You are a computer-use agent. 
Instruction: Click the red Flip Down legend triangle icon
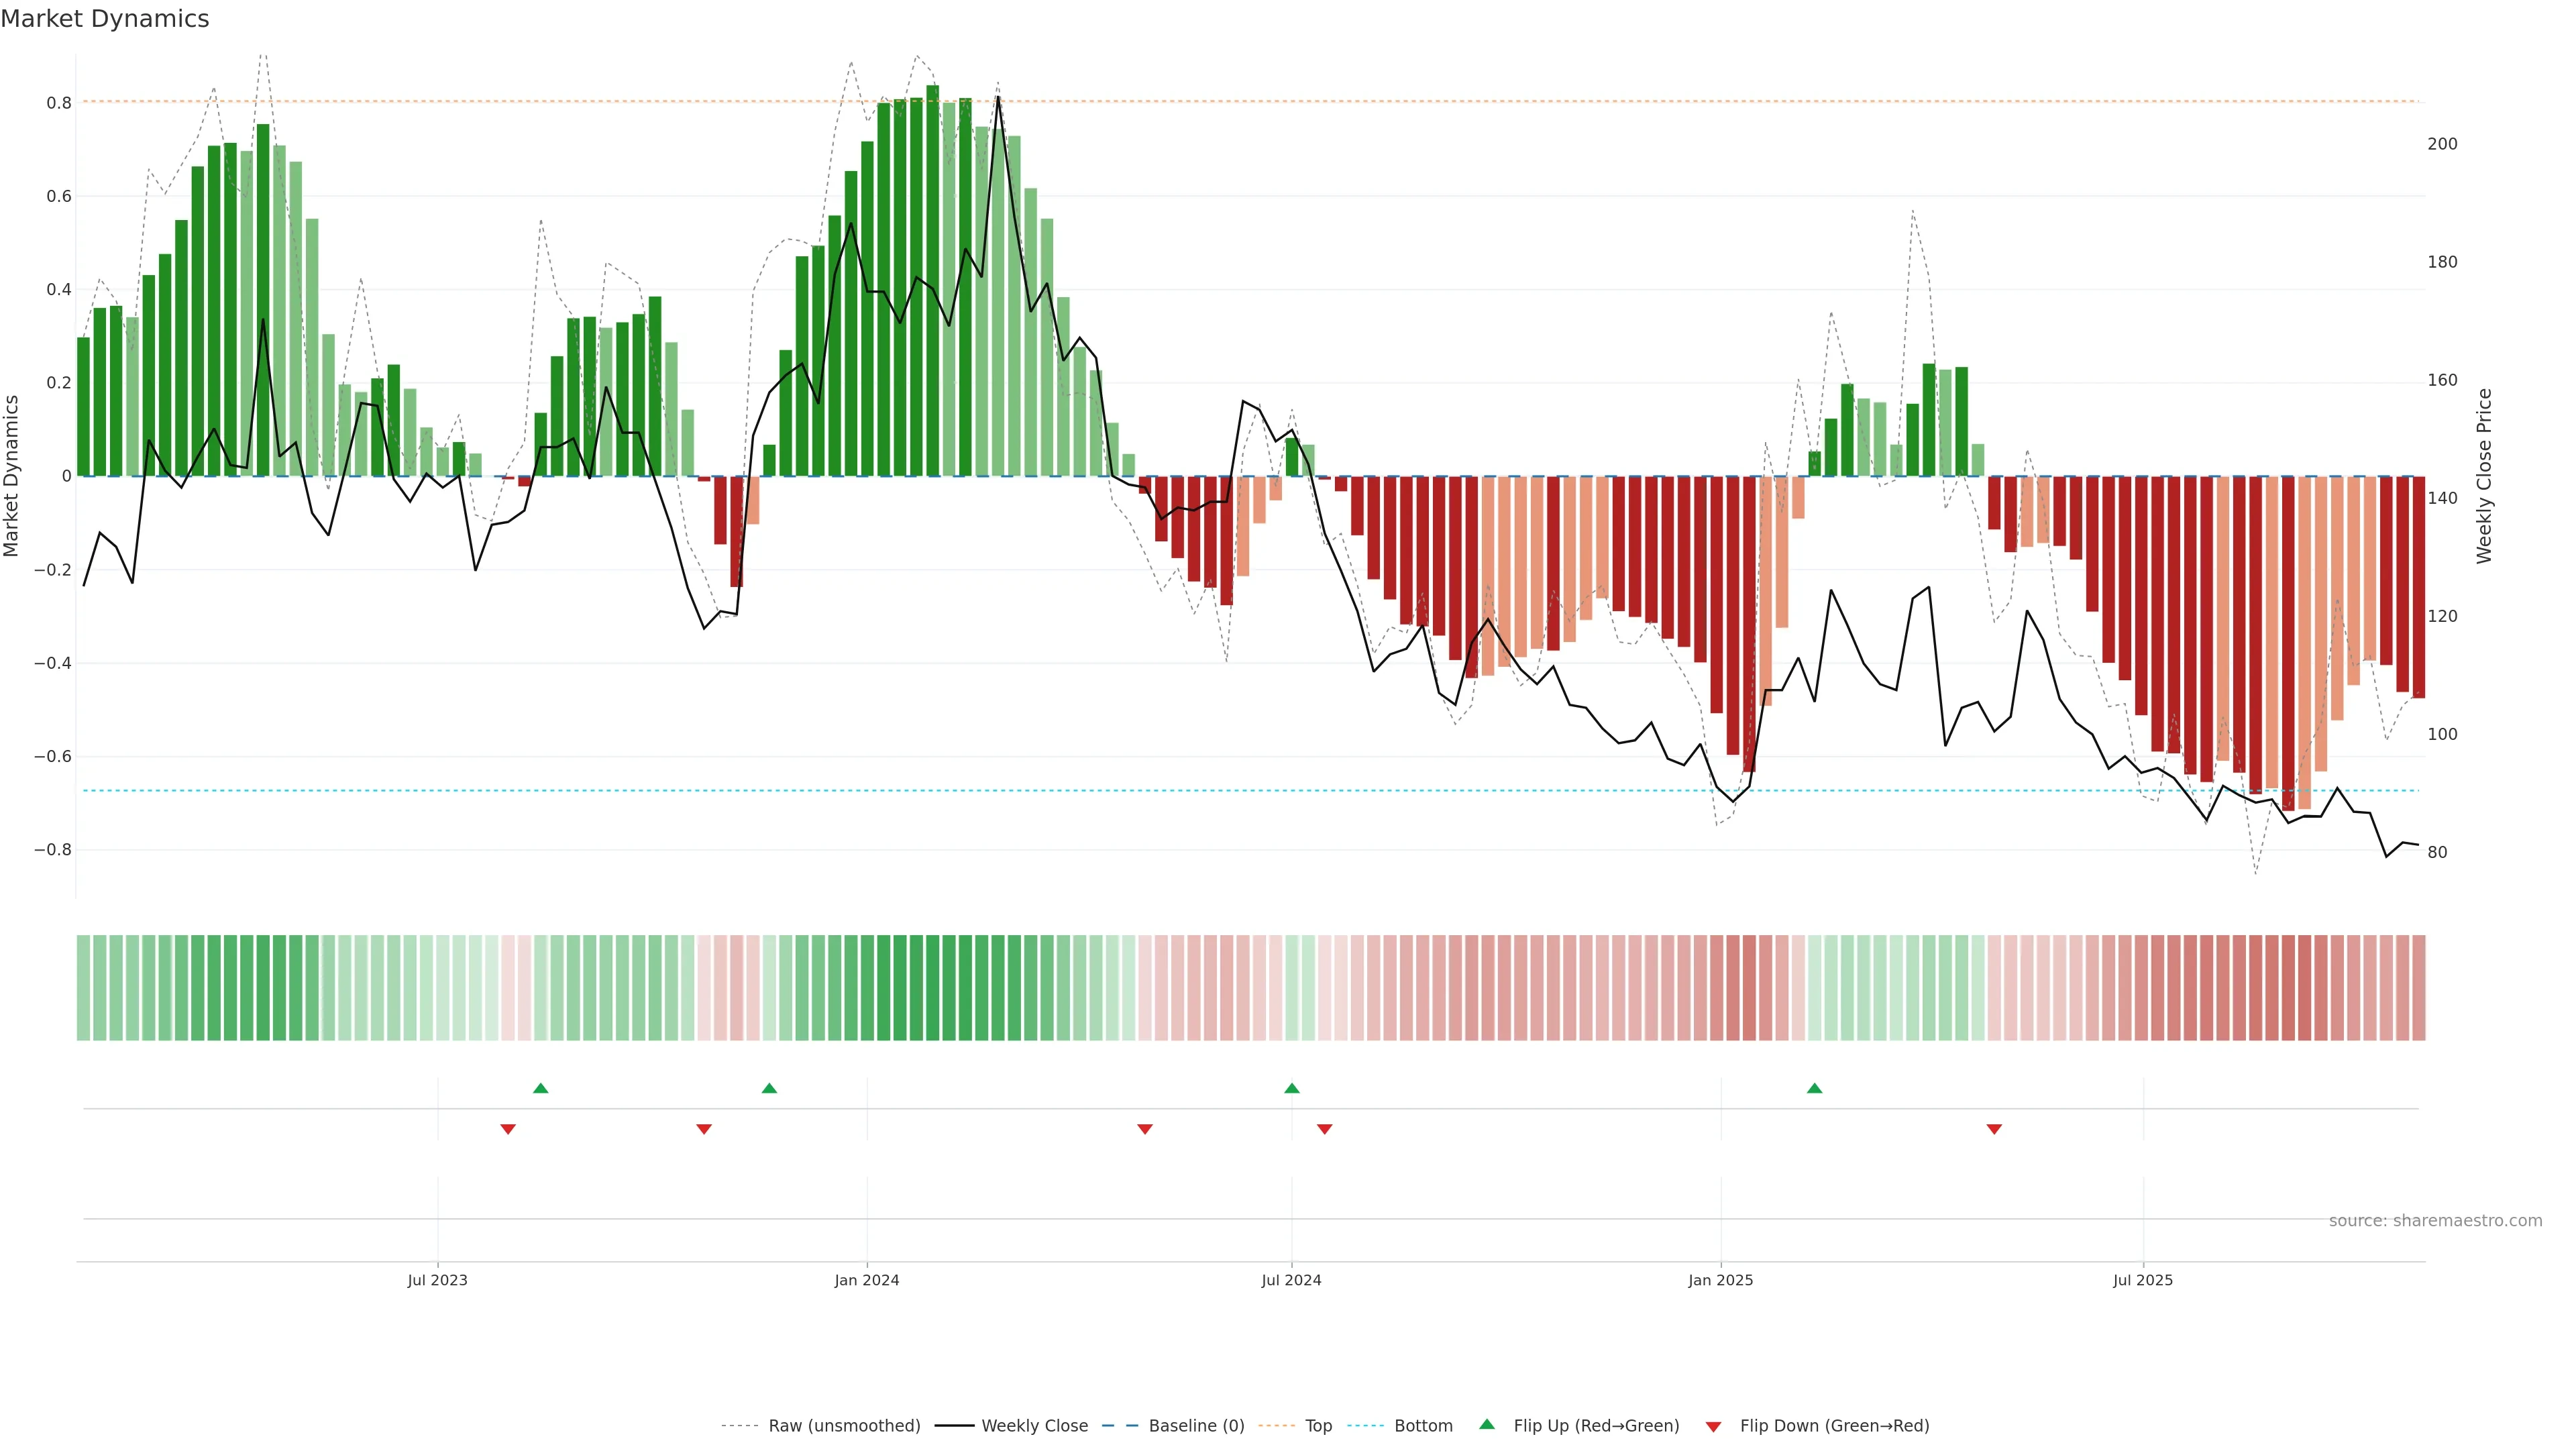(x=1713, y=1426)
